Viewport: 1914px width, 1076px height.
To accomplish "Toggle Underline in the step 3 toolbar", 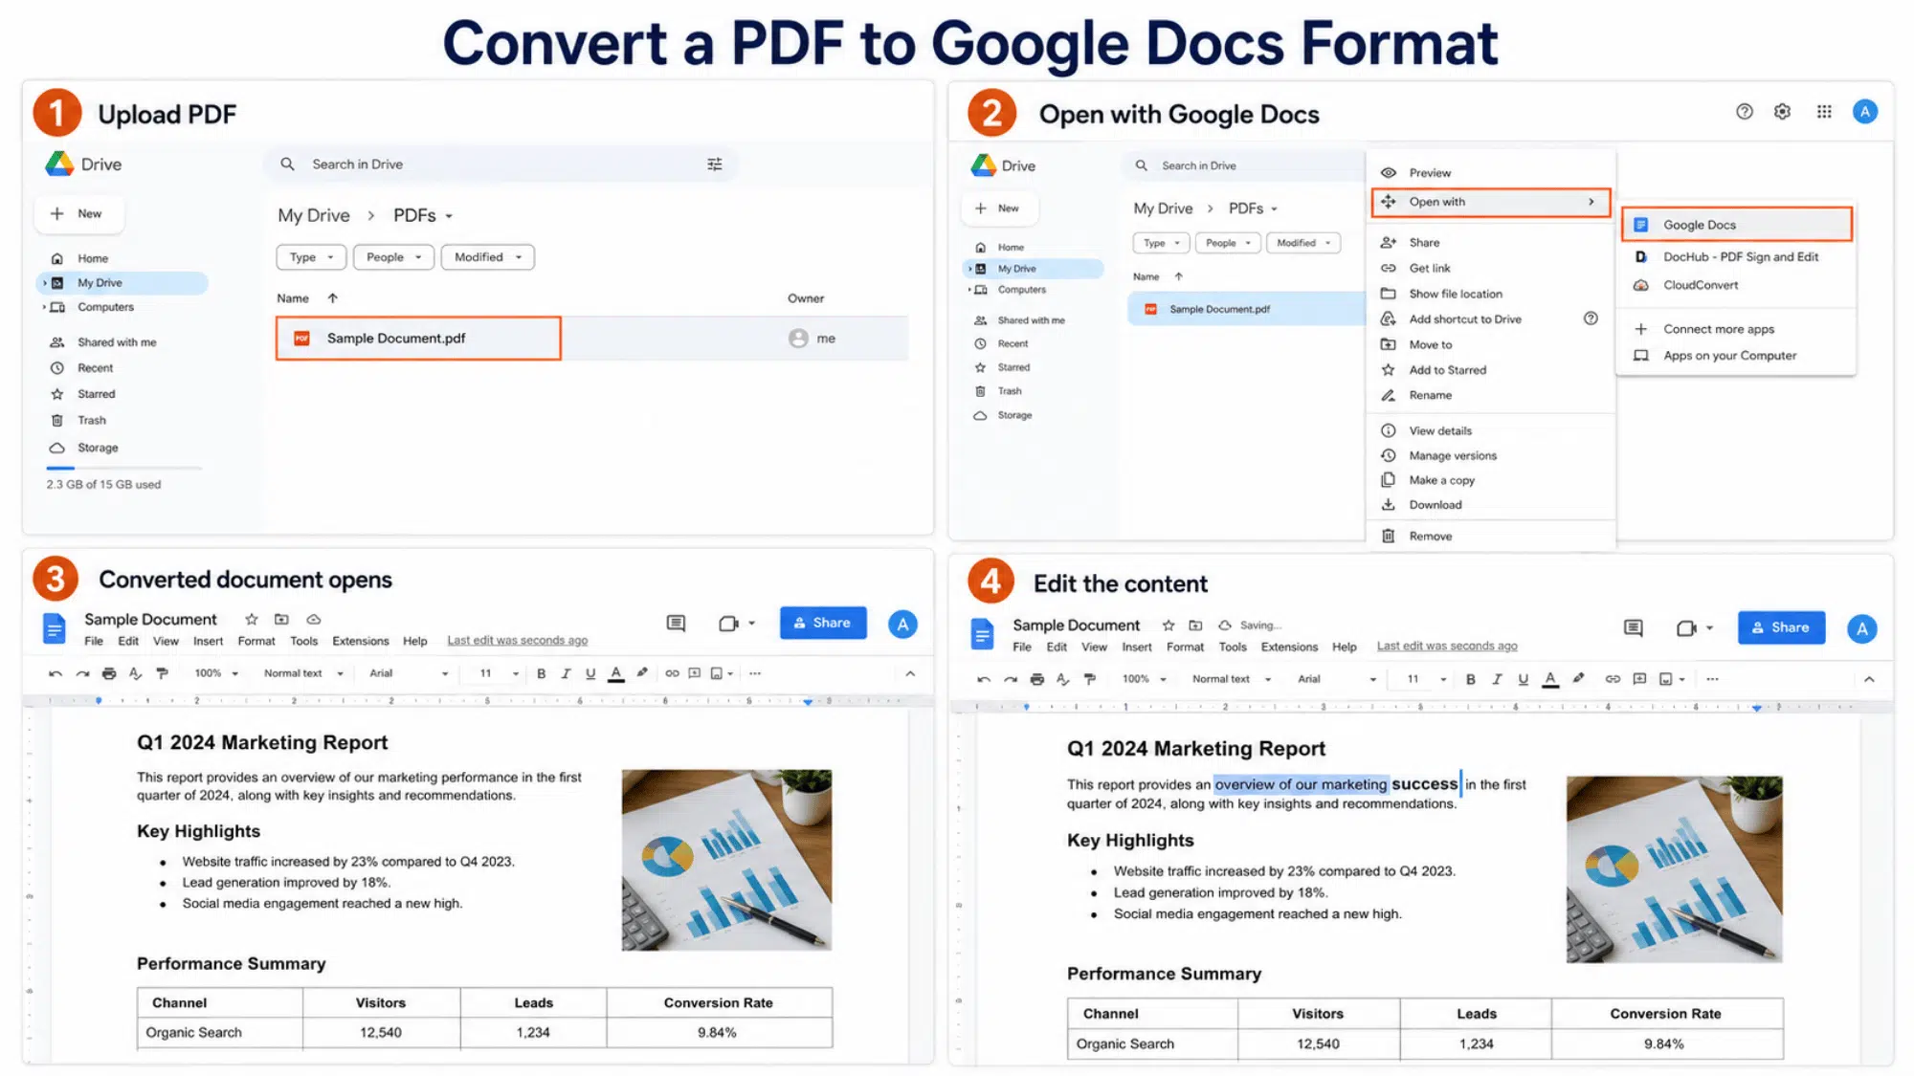I will 590,674.
